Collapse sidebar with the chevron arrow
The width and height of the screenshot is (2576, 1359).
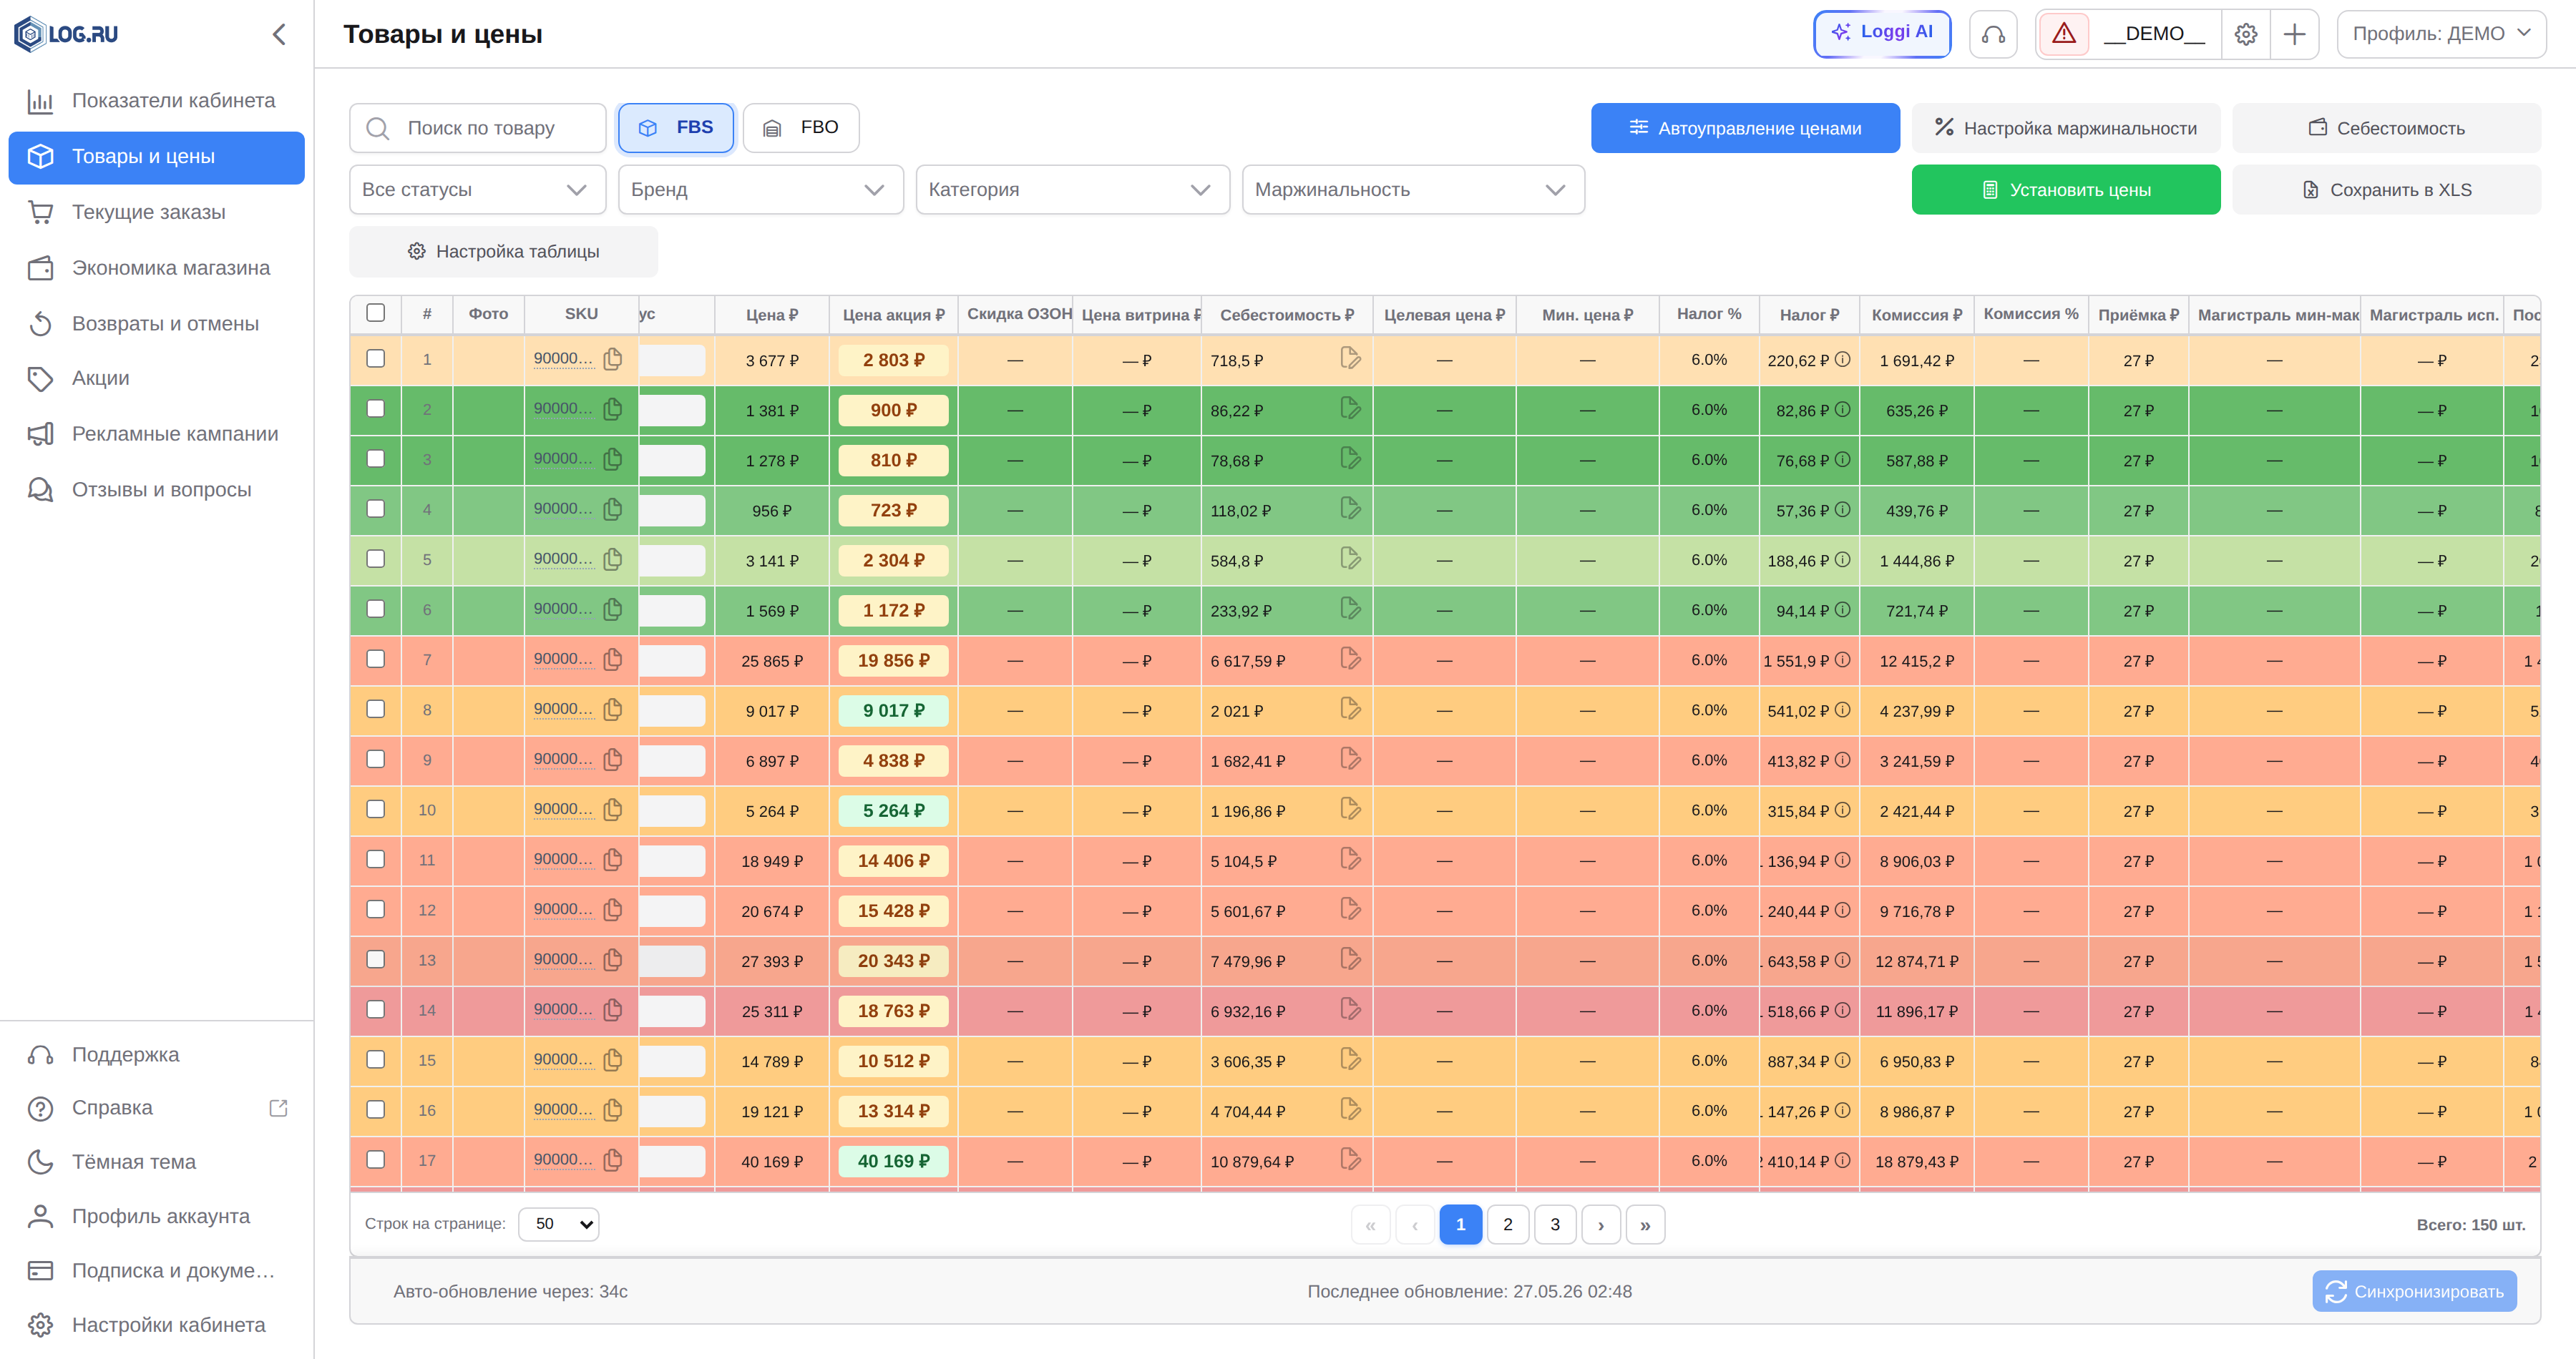coord(279,35)
